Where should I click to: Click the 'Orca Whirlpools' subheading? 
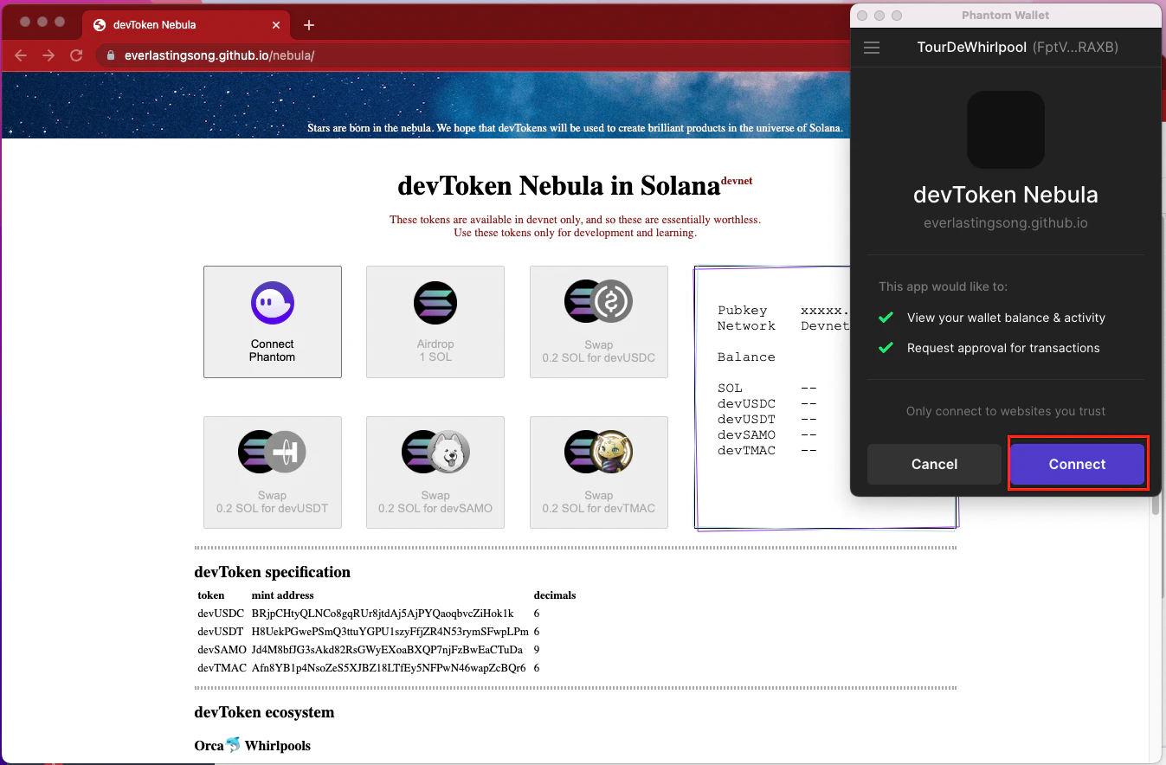pos(253,745)
